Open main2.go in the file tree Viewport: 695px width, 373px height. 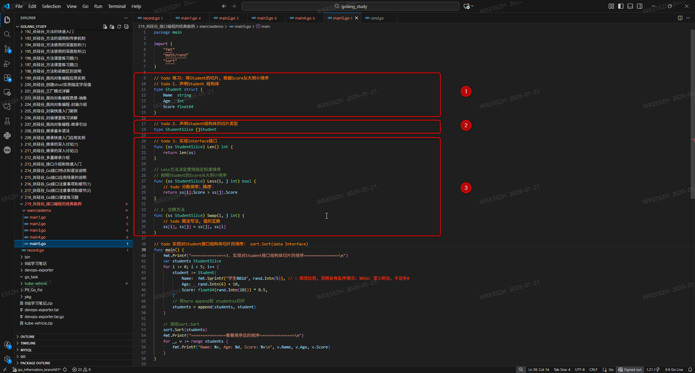[x=73, y=224]
